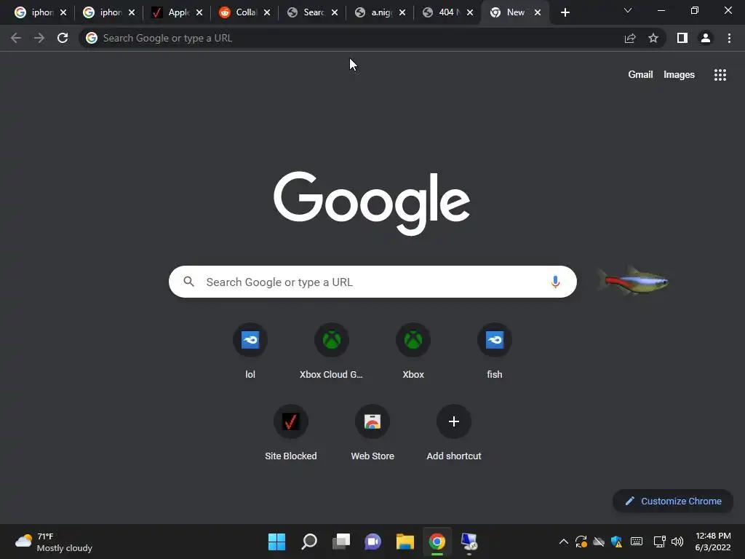Reload the current page
Image resolution: width=745 pixels, height=559 pixels.
tap(63, 38)
